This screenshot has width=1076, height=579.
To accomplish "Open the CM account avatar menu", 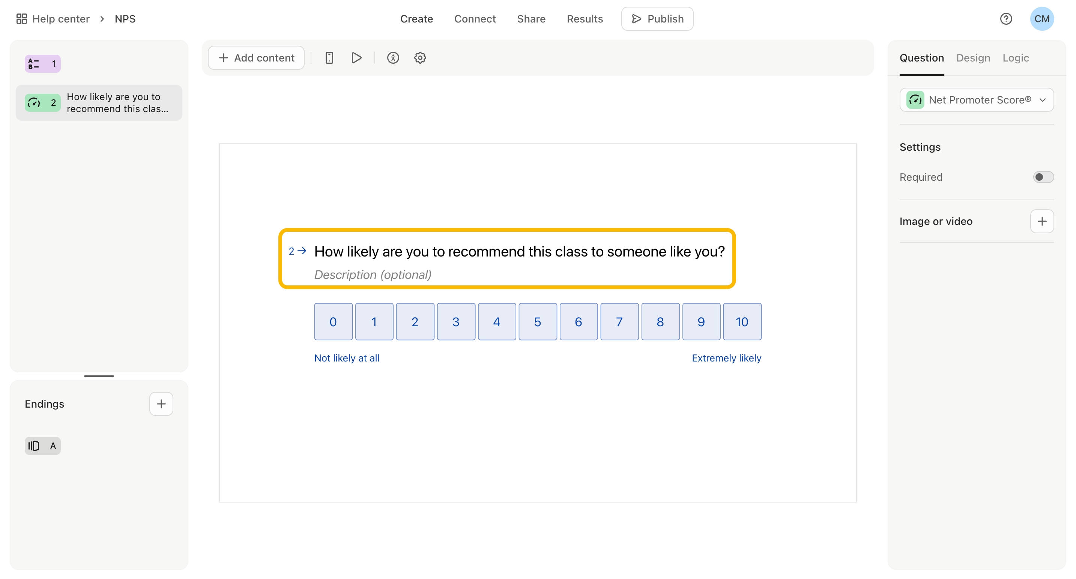I will pos(1042,19).
